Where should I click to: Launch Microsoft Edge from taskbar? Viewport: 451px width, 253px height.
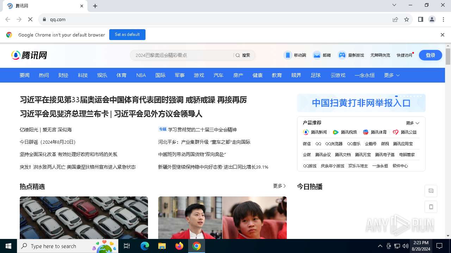(x=145, y=246)
